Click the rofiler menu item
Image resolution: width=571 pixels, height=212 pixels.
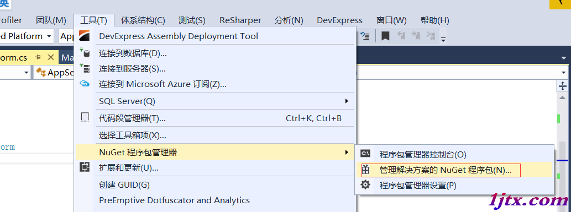11,20
